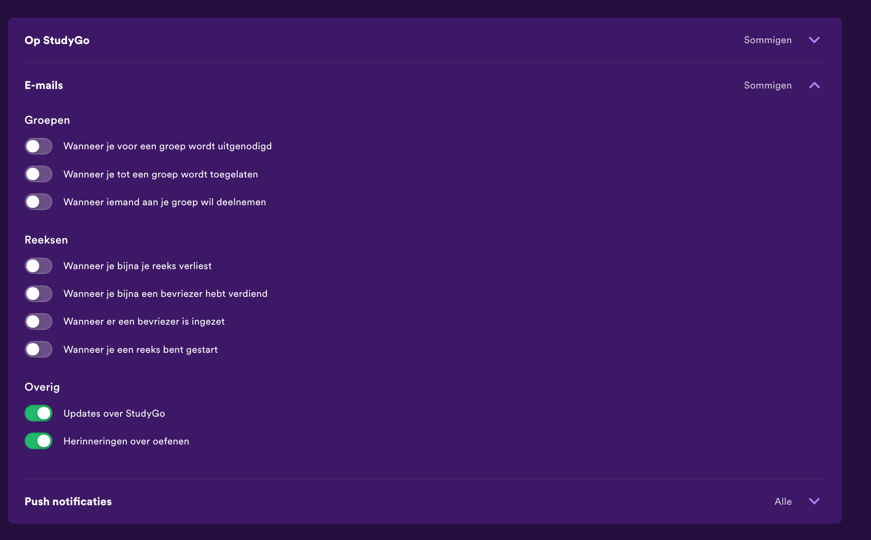Click 'Wanneer je bijna je reeks verliest' text

tap(137, 266)
